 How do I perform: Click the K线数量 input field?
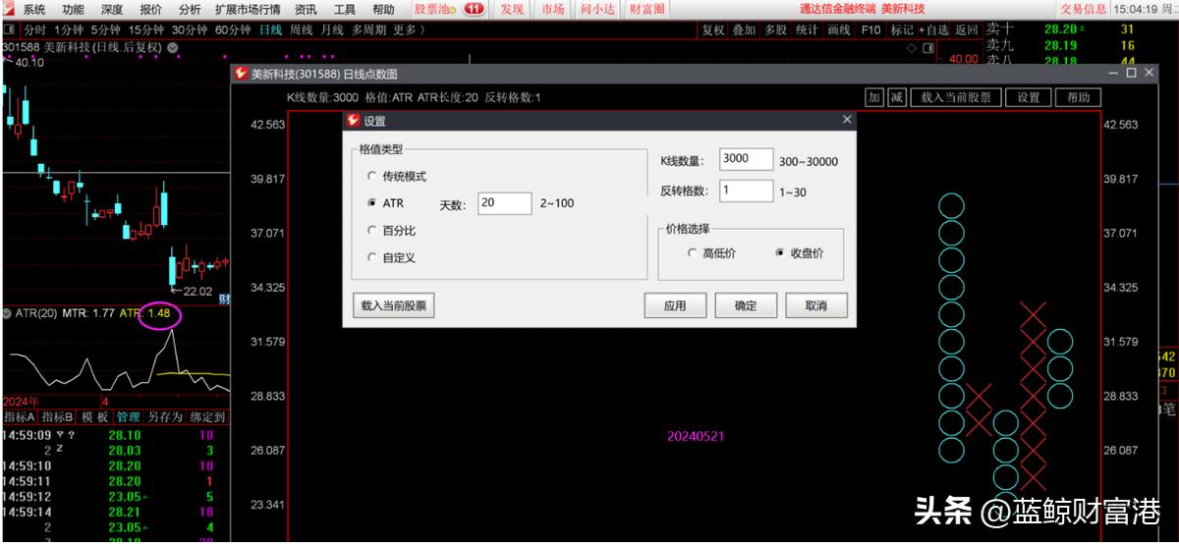(746, 159)
